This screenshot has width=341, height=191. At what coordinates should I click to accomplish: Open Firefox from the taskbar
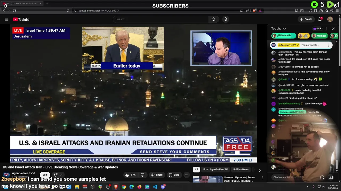(139, 187)
